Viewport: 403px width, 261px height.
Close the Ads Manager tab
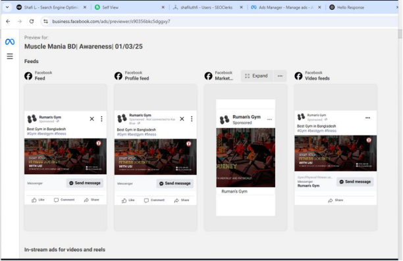coord(319,7)
